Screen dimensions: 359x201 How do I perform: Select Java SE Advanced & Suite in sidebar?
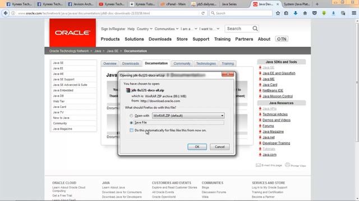coord(73,85)
